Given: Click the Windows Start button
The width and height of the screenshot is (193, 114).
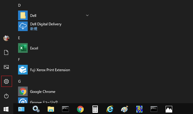Looking at the screenshot, I should (6, 109).
